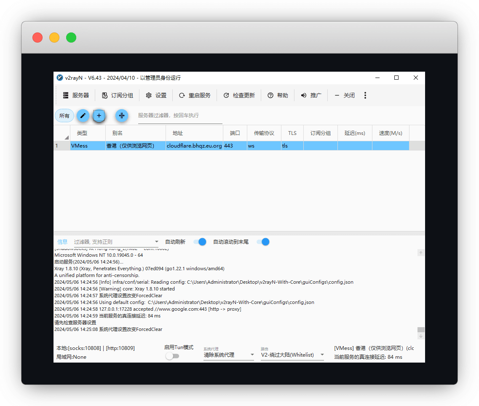Viewport: 479px width, 406px height.
Task: Click the auto column width icon
Action: [x=122, y=116]
